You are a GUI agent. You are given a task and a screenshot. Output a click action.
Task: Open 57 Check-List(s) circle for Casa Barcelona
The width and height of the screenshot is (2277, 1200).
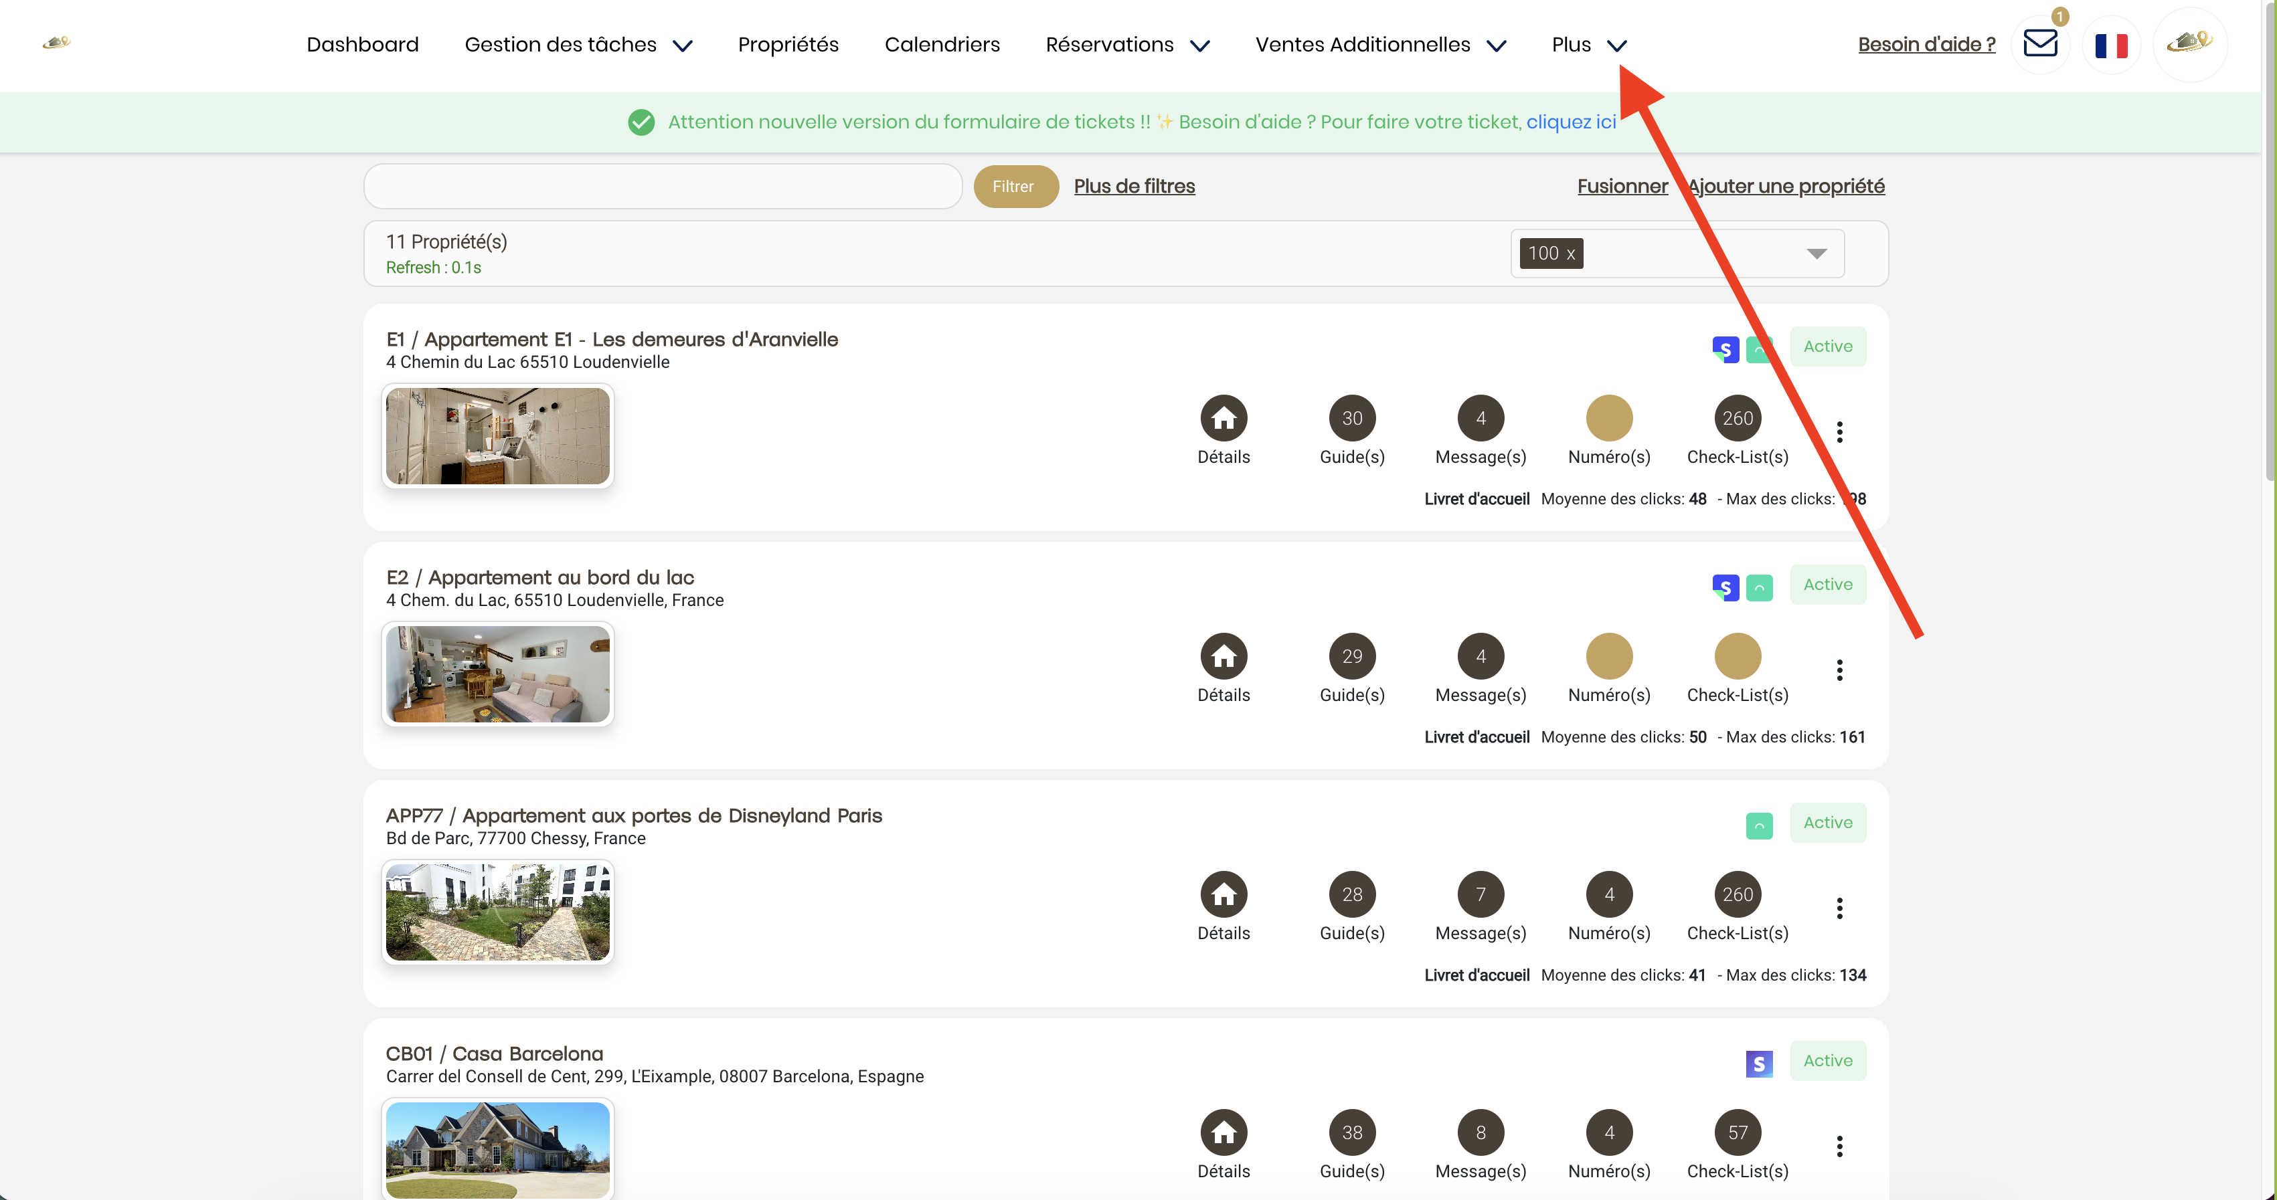pyautogui.click(x=1738, y=1133)
